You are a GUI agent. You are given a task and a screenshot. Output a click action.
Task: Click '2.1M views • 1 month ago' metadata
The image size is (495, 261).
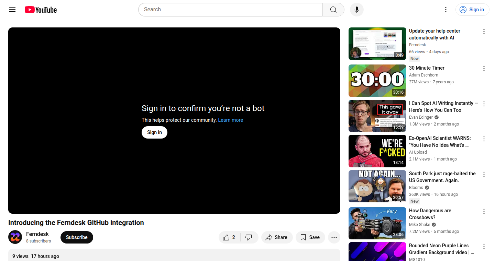pyautogui.click(x=433, y=159)
